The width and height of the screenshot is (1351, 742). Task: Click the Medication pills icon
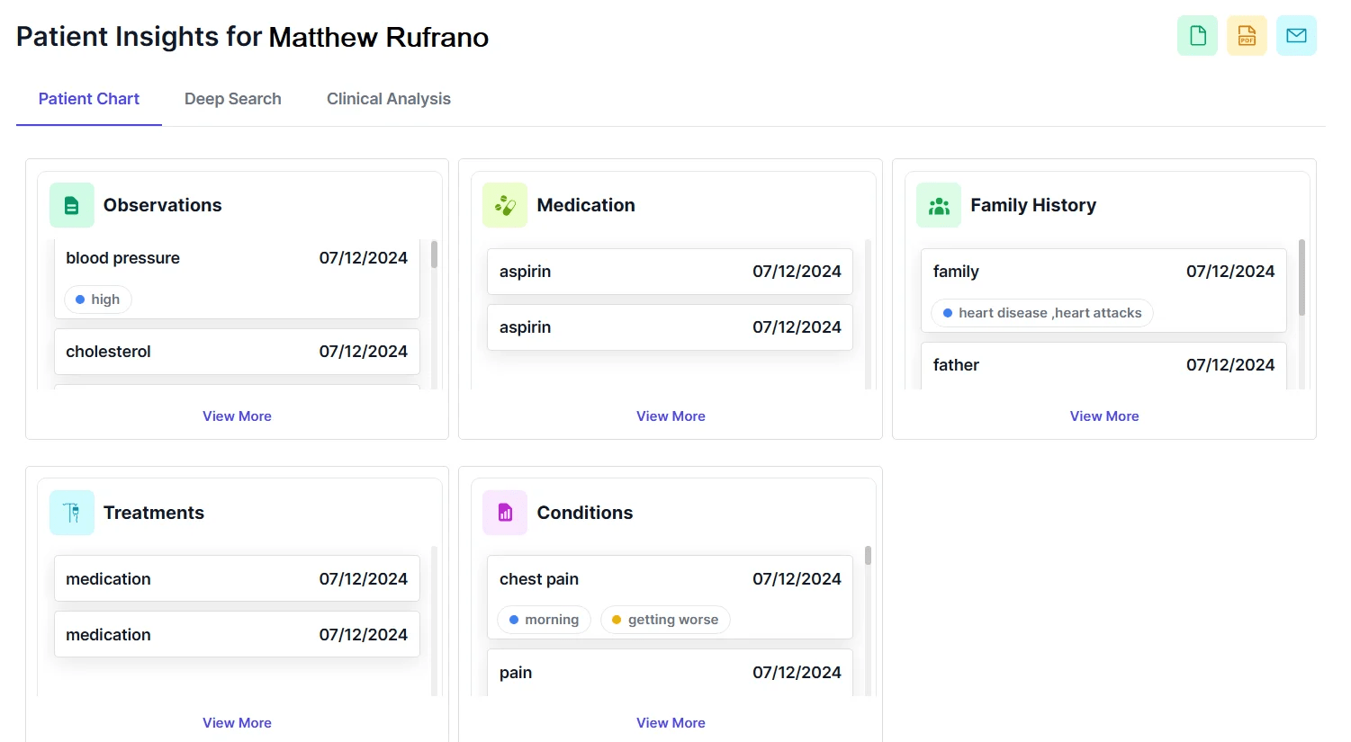[505, 206]
